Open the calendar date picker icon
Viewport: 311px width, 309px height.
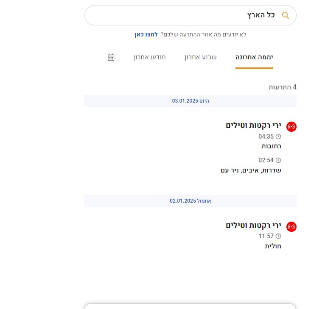click(111, 57)
